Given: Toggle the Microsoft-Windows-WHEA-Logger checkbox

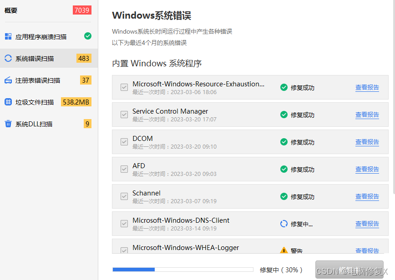Looking at the screenshot, I should (x=124, y=250).
